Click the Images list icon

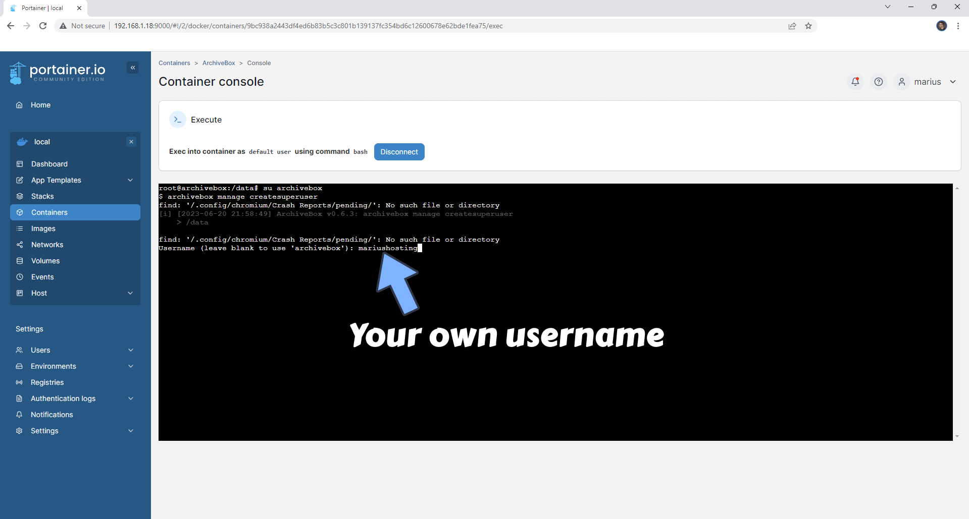pyautogui.click(x=20, y=228)
